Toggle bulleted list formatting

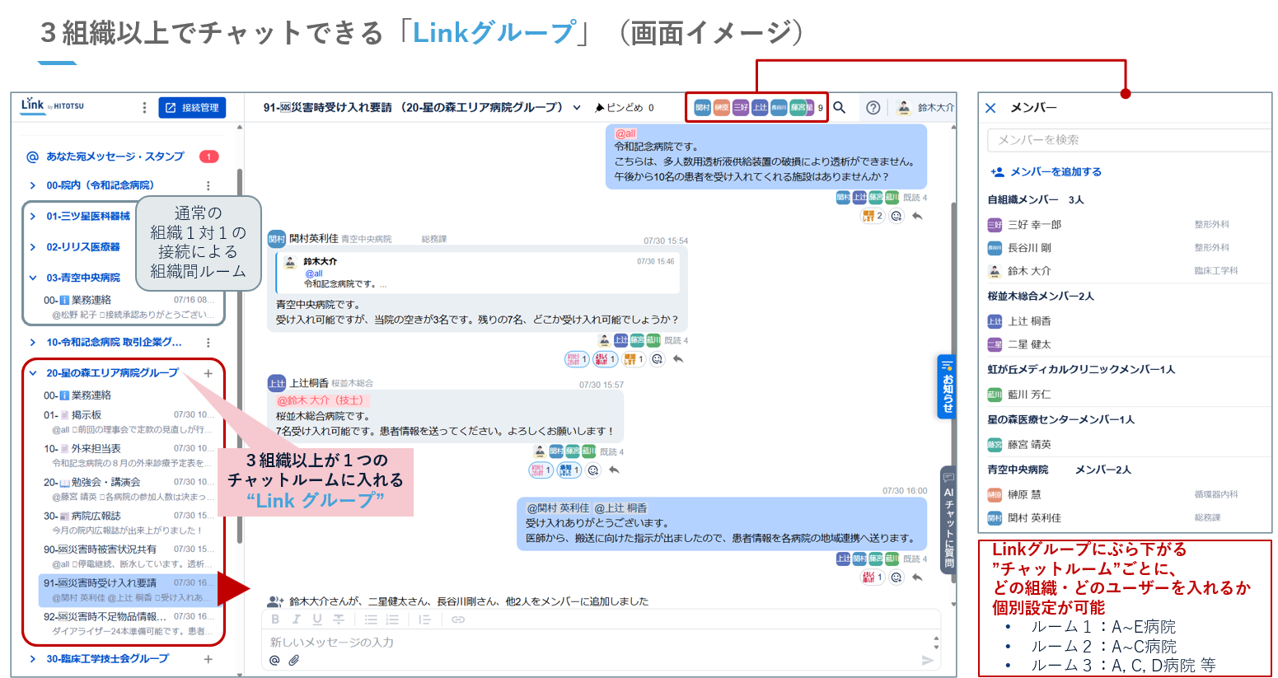371,620
